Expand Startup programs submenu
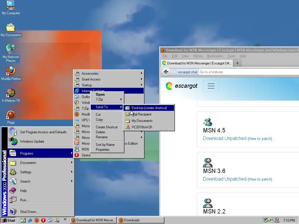Screen dimensions: 299x224 [109, 85]
